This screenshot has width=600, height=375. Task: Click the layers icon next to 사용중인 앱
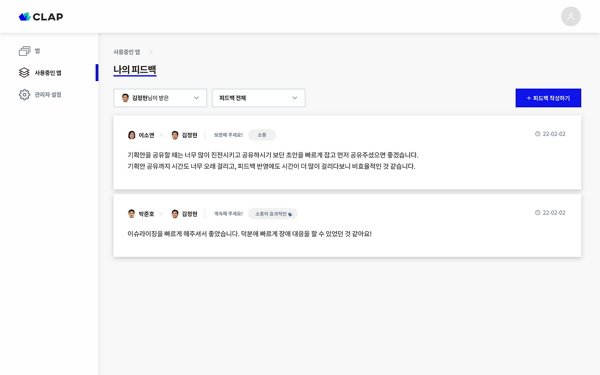24,73
